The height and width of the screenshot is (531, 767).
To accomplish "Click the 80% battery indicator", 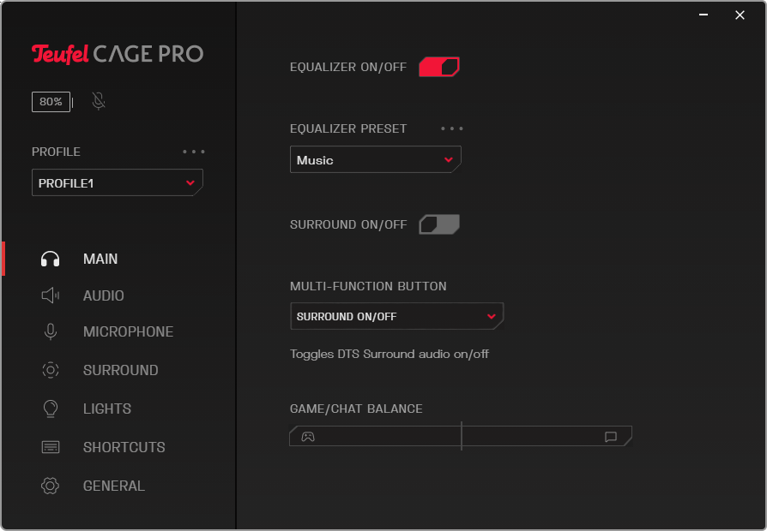I will tap(51, 102).
